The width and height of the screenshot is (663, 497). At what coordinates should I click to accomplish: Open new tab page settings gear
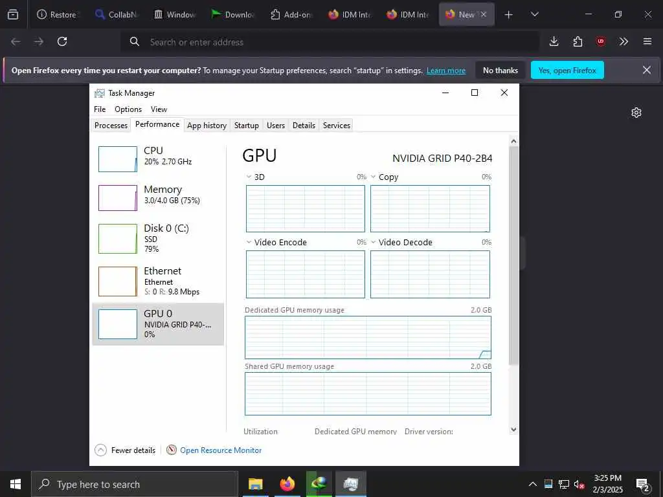click(636, 113)
